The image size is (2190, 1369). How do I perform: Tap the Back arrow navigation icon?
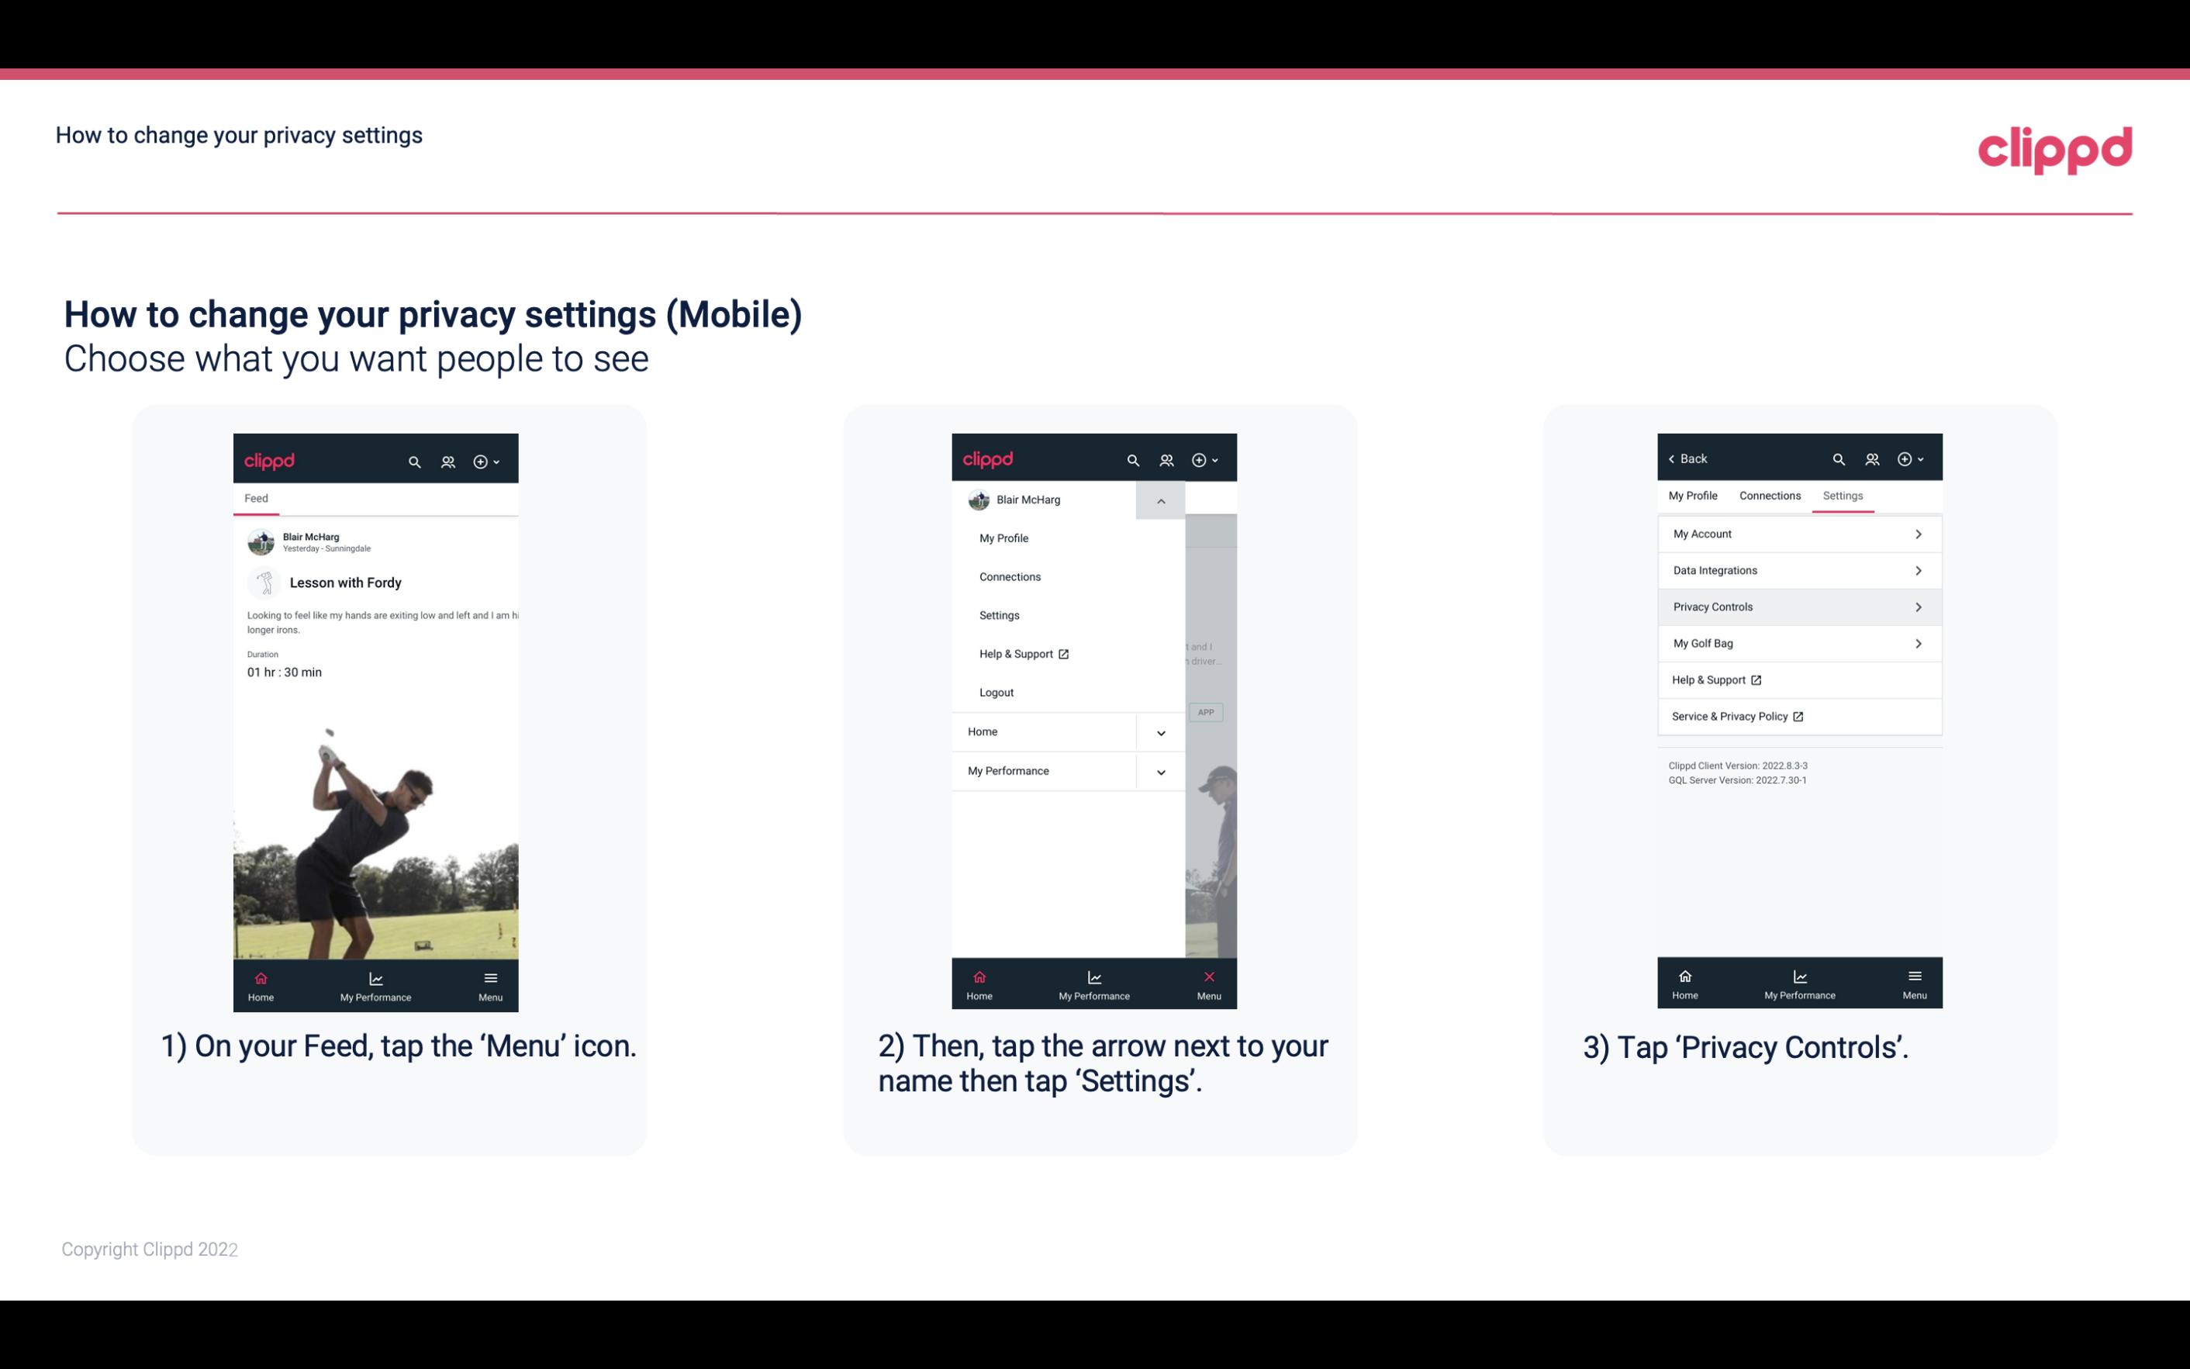(x=1674, y=458)
